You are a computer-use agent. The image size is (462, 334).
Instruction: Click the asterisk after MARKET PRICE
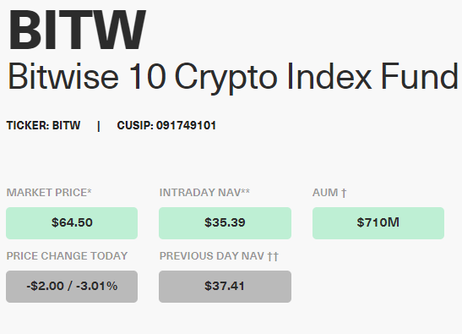90,191
